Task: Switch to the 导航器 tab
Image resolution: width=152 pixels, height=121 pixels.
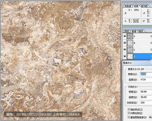Action: (x=128, y=6)
